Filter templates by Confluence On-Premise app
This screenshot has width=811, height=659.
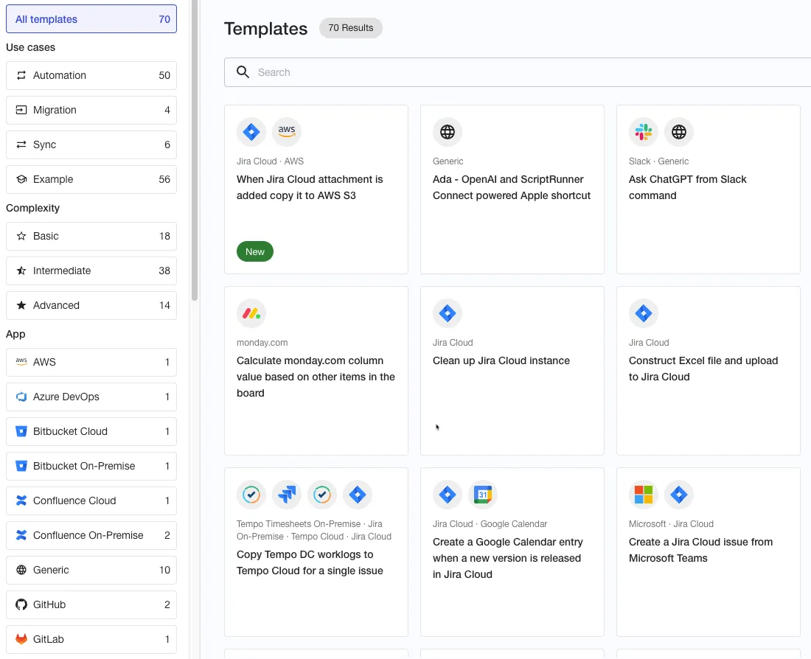(91, 535)
